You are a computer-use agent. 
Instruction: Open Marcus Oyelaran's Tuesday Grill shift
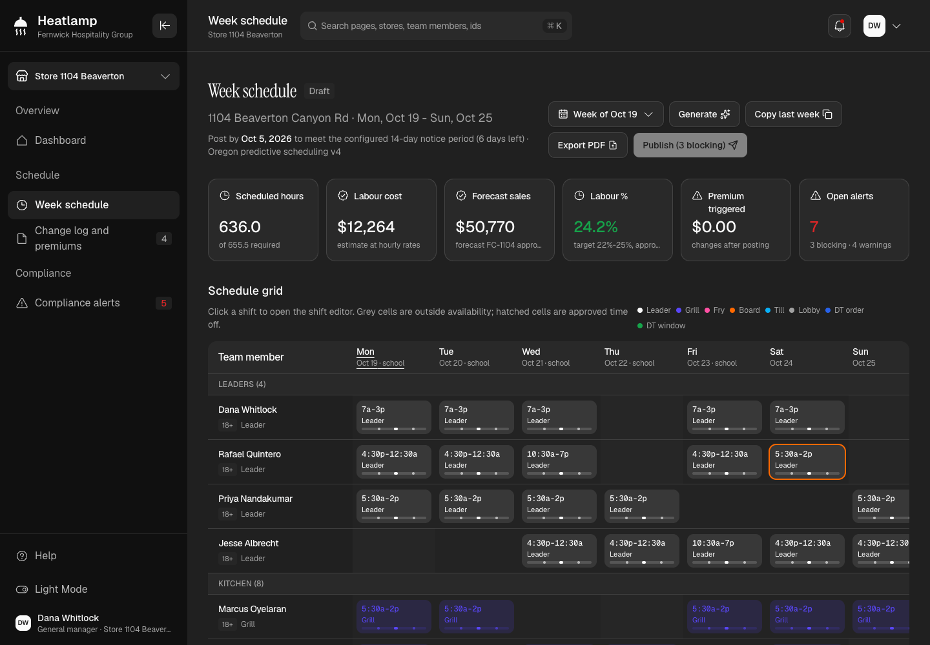pos(477,617)
